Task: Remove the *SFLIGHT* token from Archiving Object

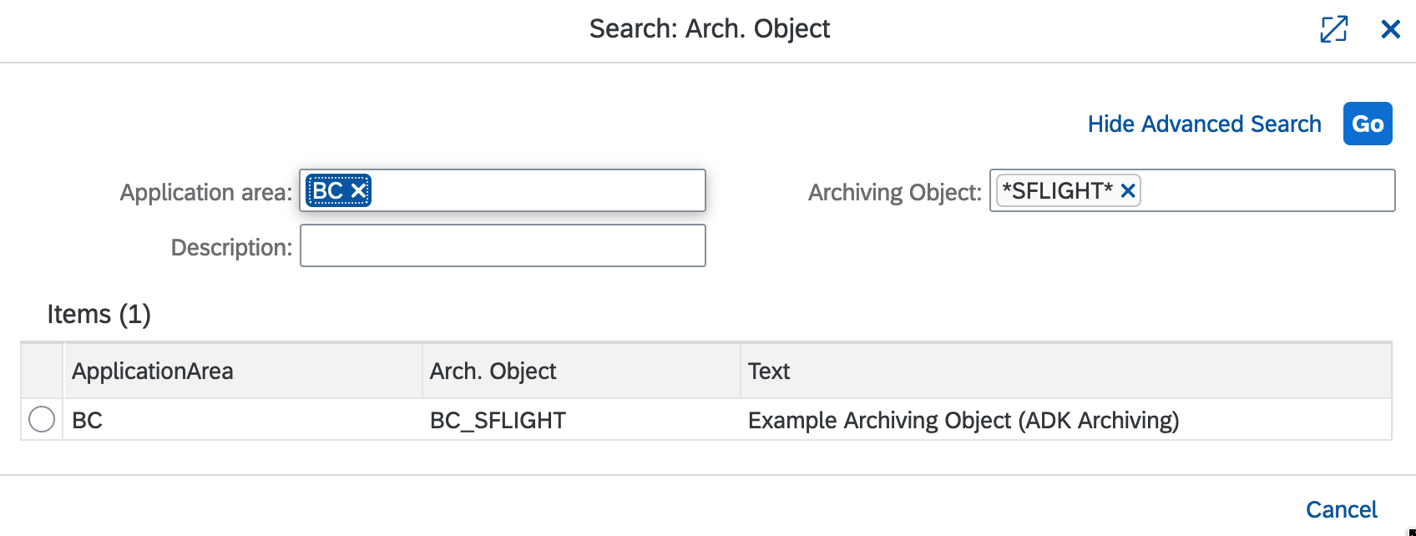Action: click(1127, 190)
